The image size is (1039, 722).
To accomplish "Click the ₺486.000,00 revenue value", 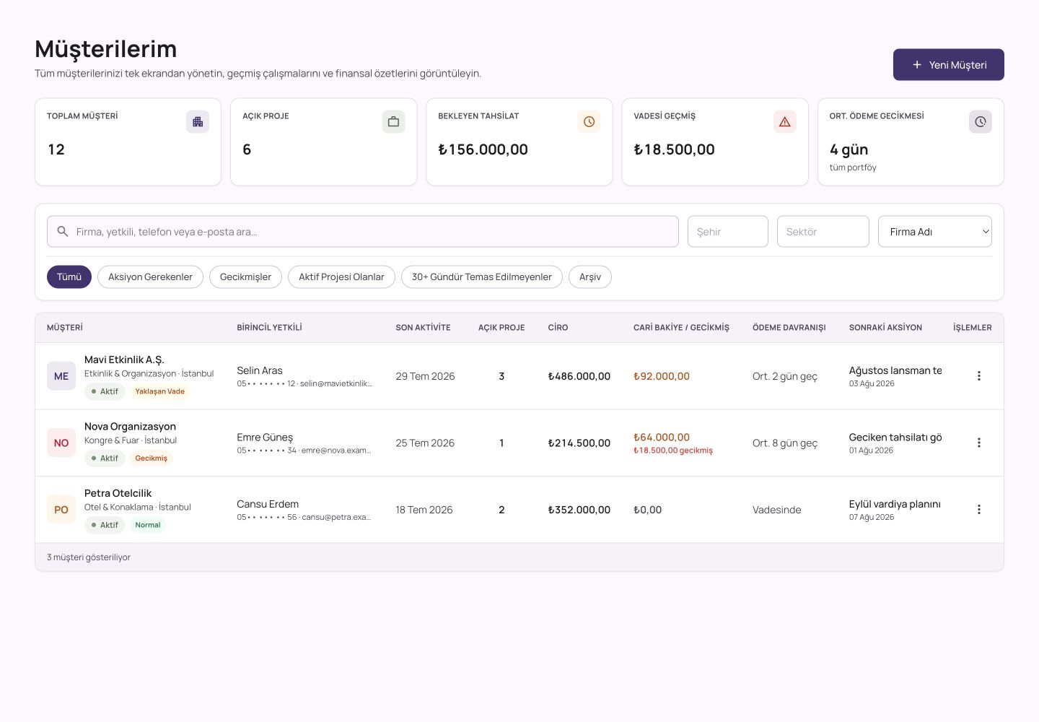I will [x=579, y=376].
